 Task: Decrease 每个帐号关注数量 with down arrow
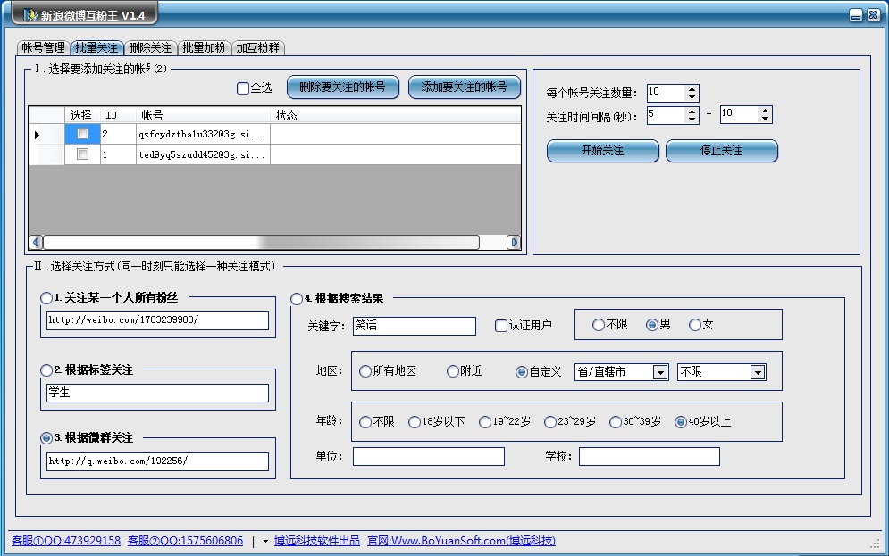point(692,97)
